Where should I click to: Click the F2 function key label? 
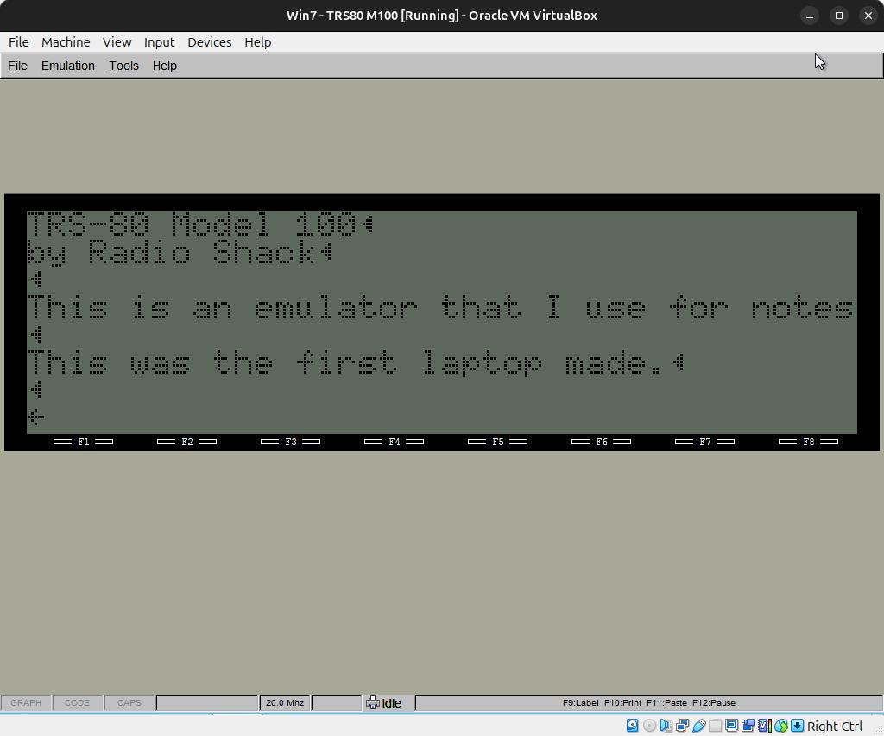tap(186, 442)
